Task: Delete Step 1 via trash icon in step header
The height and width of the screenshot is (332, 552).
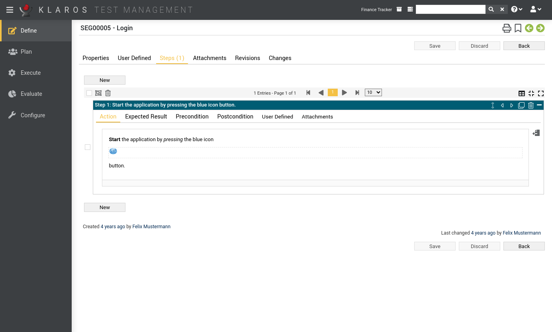Action: (530, 105)
